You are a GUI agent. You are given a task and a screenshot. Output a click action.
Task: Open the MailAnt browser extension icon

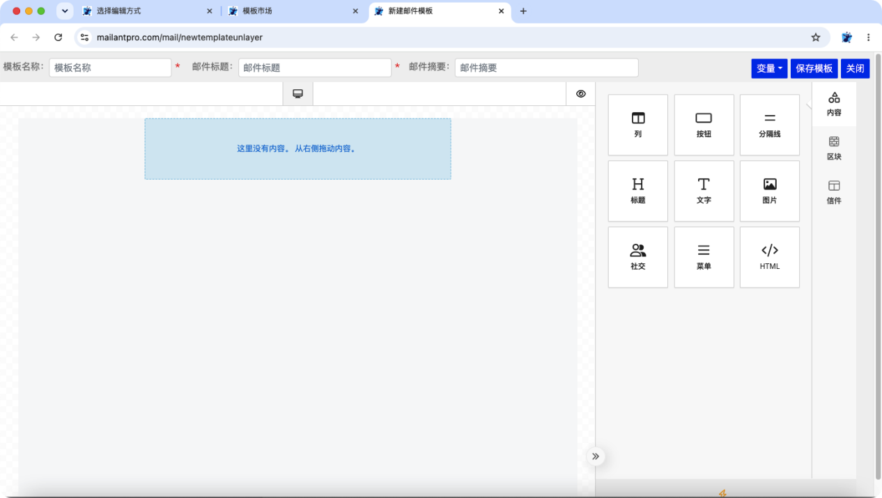(846, 38)
